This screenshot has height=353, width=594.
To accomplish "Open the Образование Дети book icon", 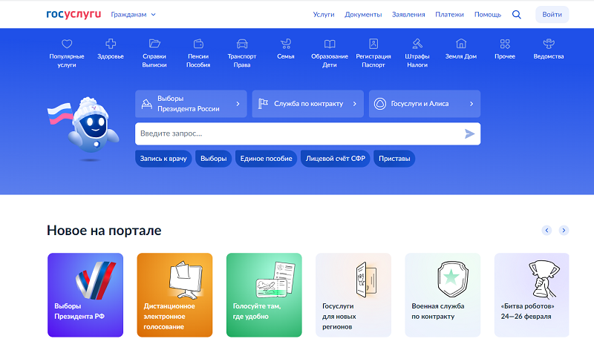I will coord(330,44).
